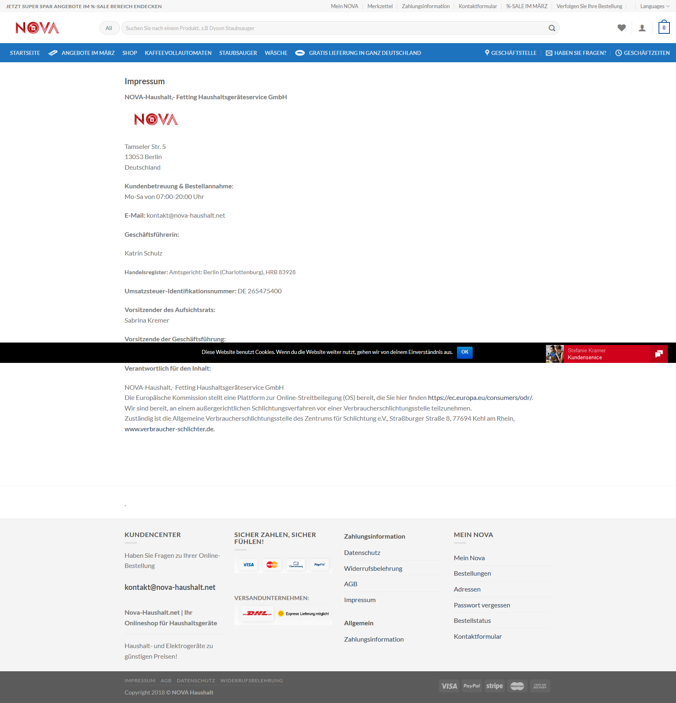Screen dimensions: 676x703
Task: Open Bestellstatus footer link
Action: [472, 620]
